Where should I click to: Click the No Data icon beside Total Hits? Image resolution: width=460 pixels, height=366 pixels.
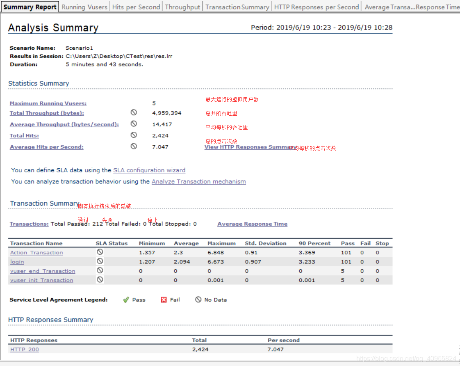134,135
